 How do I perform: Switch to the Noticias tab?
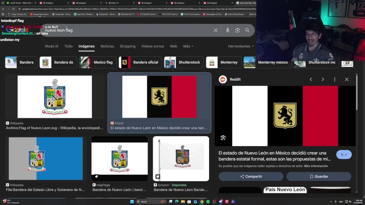coord(107,46)
